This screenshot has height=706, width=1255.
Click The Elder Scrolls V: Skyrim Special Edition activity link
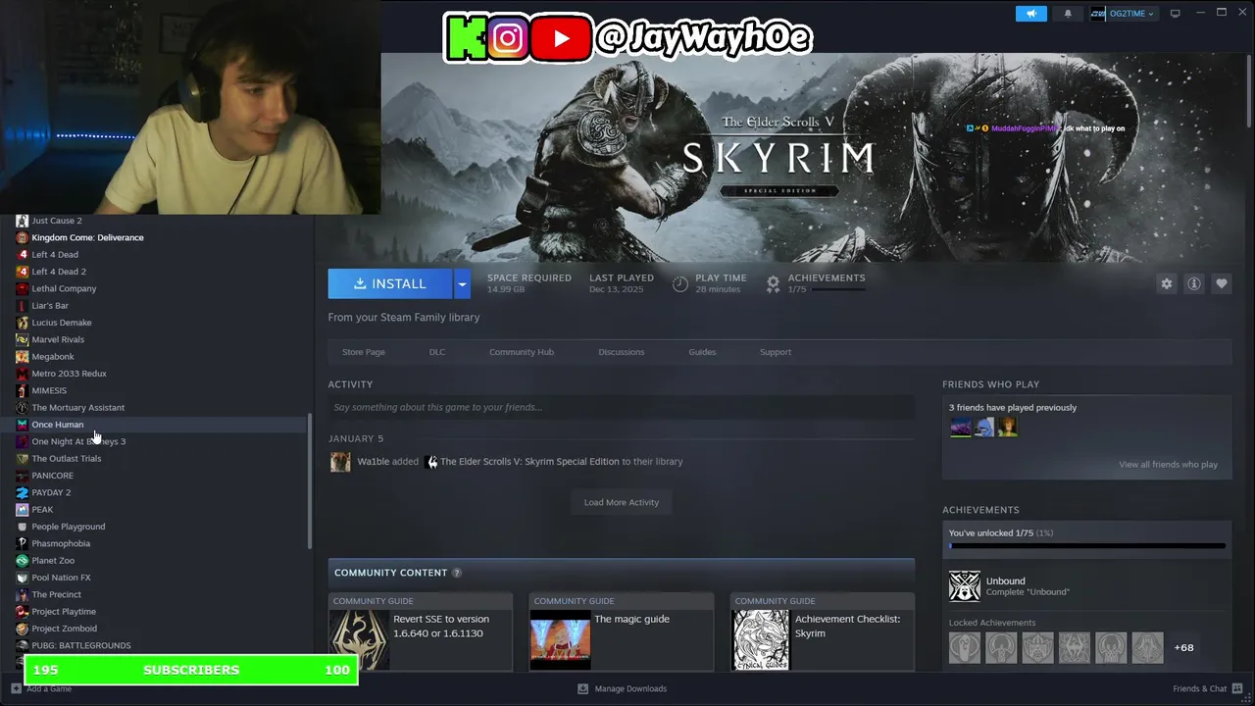[x=529, y=462]
